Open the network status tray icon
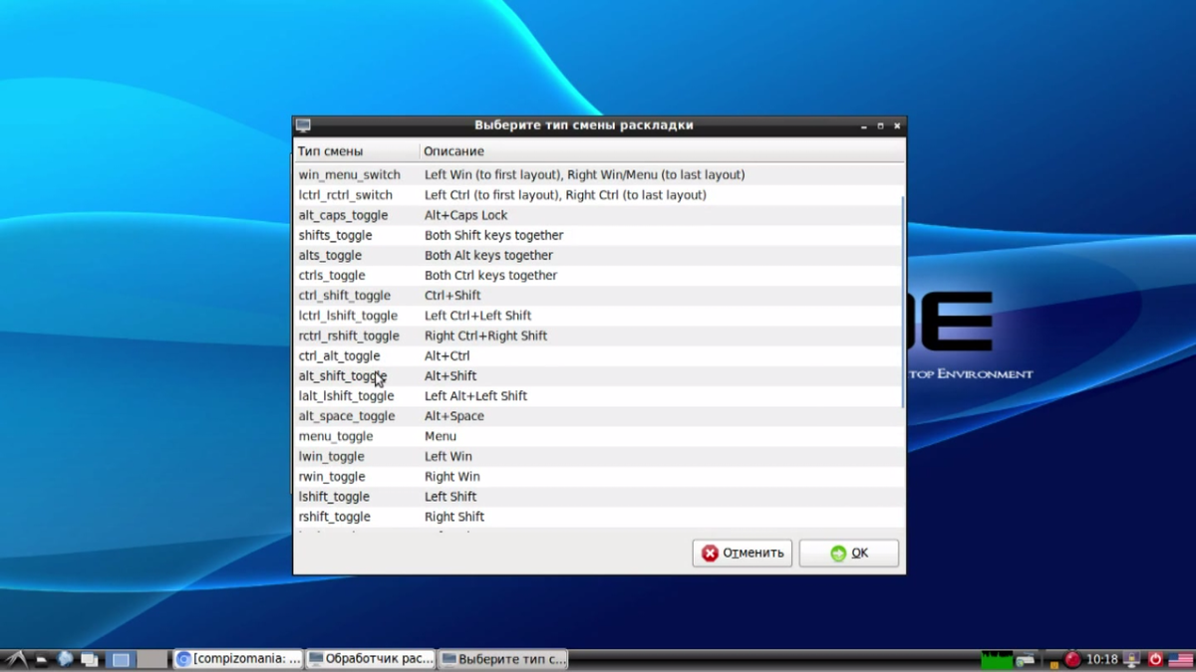This screenshot has width=1196, height=672. point(1026,659)
